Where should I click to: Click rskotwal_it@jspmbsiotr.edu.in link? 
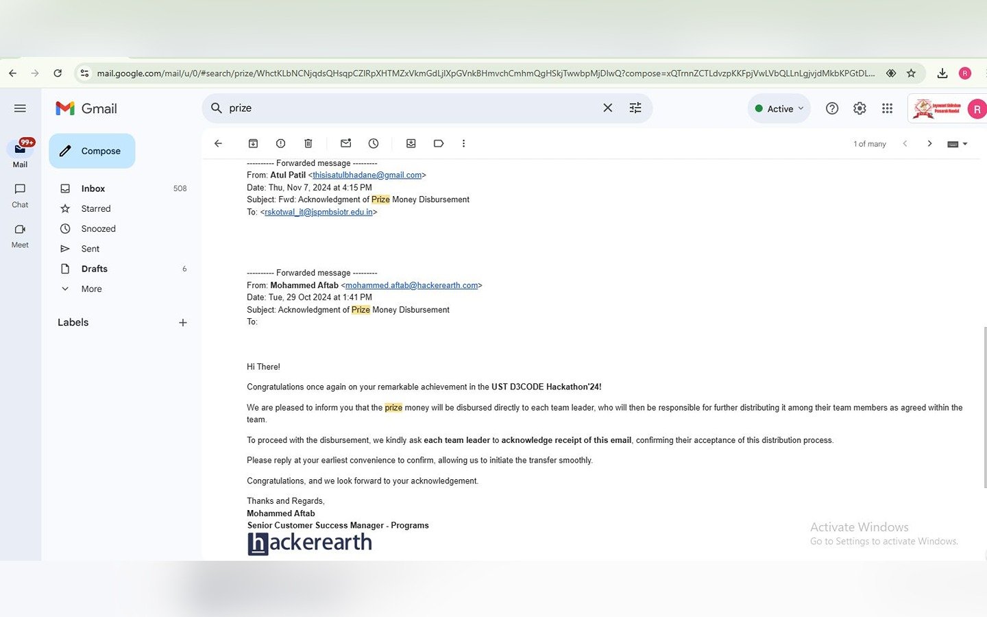(x=319, y=213)
